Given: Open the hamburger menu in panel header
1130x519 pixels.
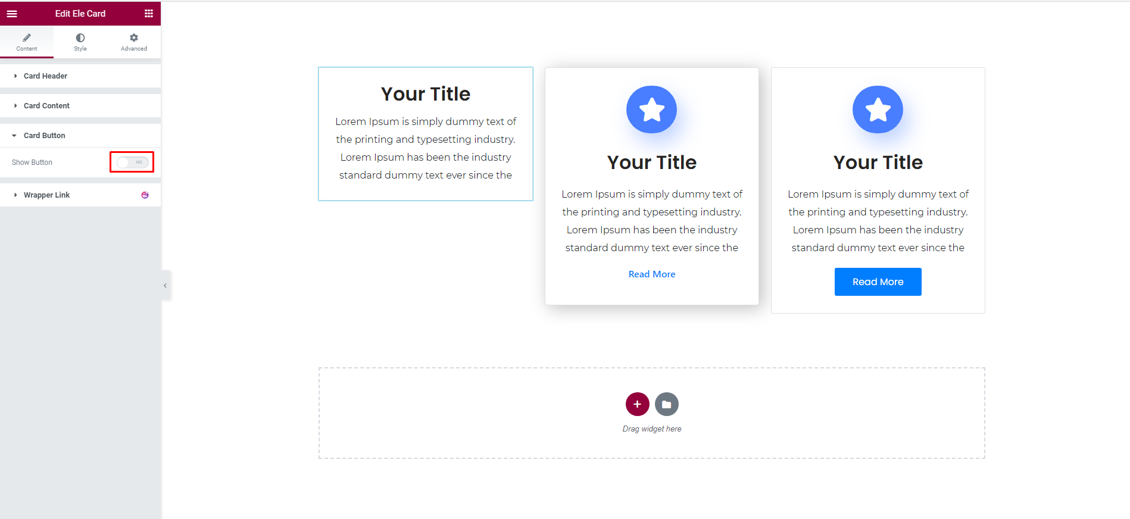Looking at the screenshot, I should point(12,13).
